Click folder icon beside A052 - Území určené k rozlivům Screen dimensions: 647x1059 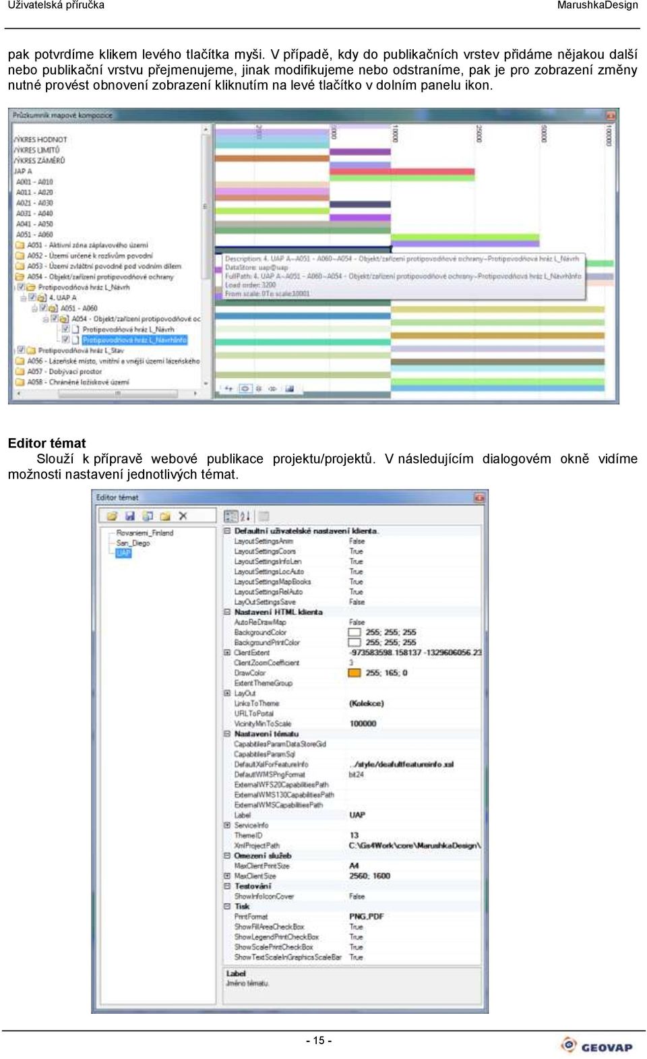(x=20, y=255)
